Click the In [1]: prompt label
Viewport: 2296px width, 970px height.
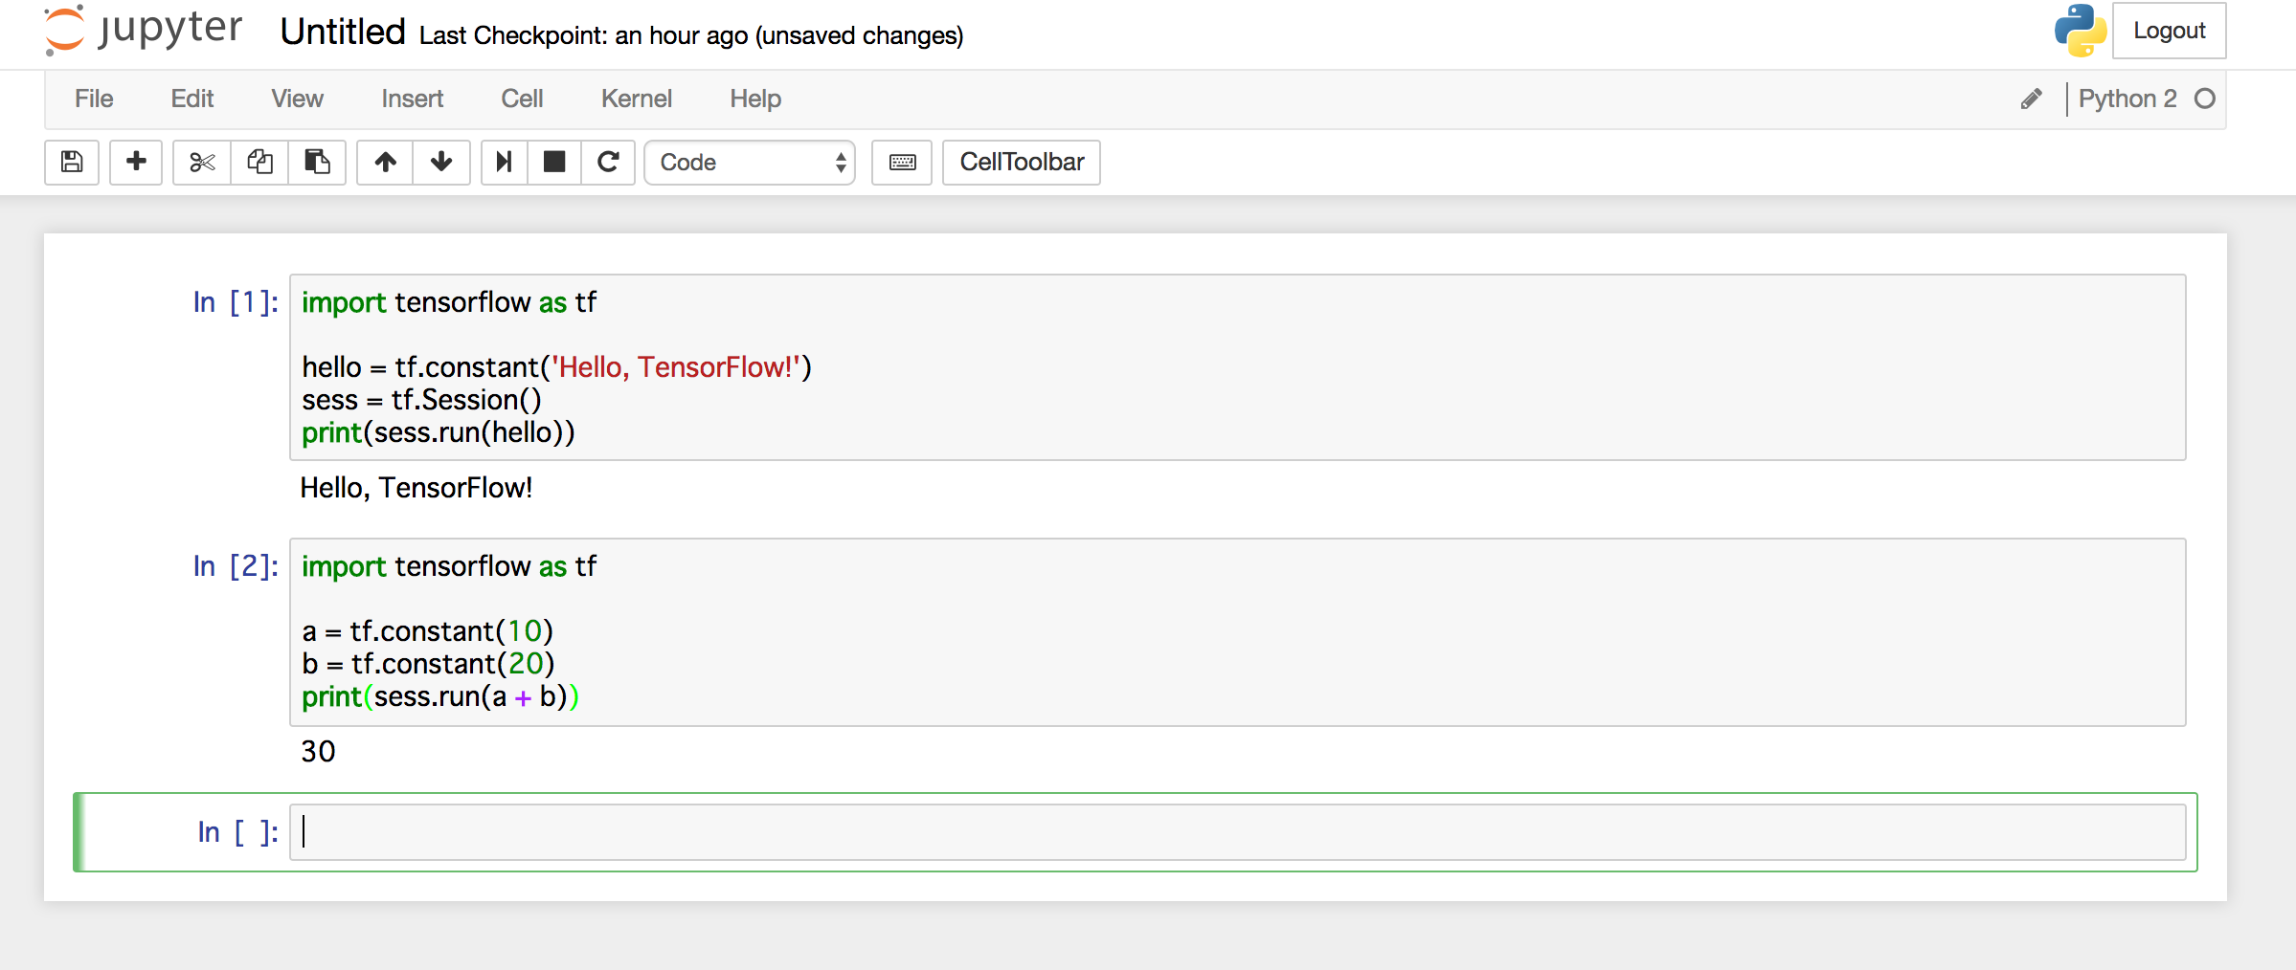236,302
